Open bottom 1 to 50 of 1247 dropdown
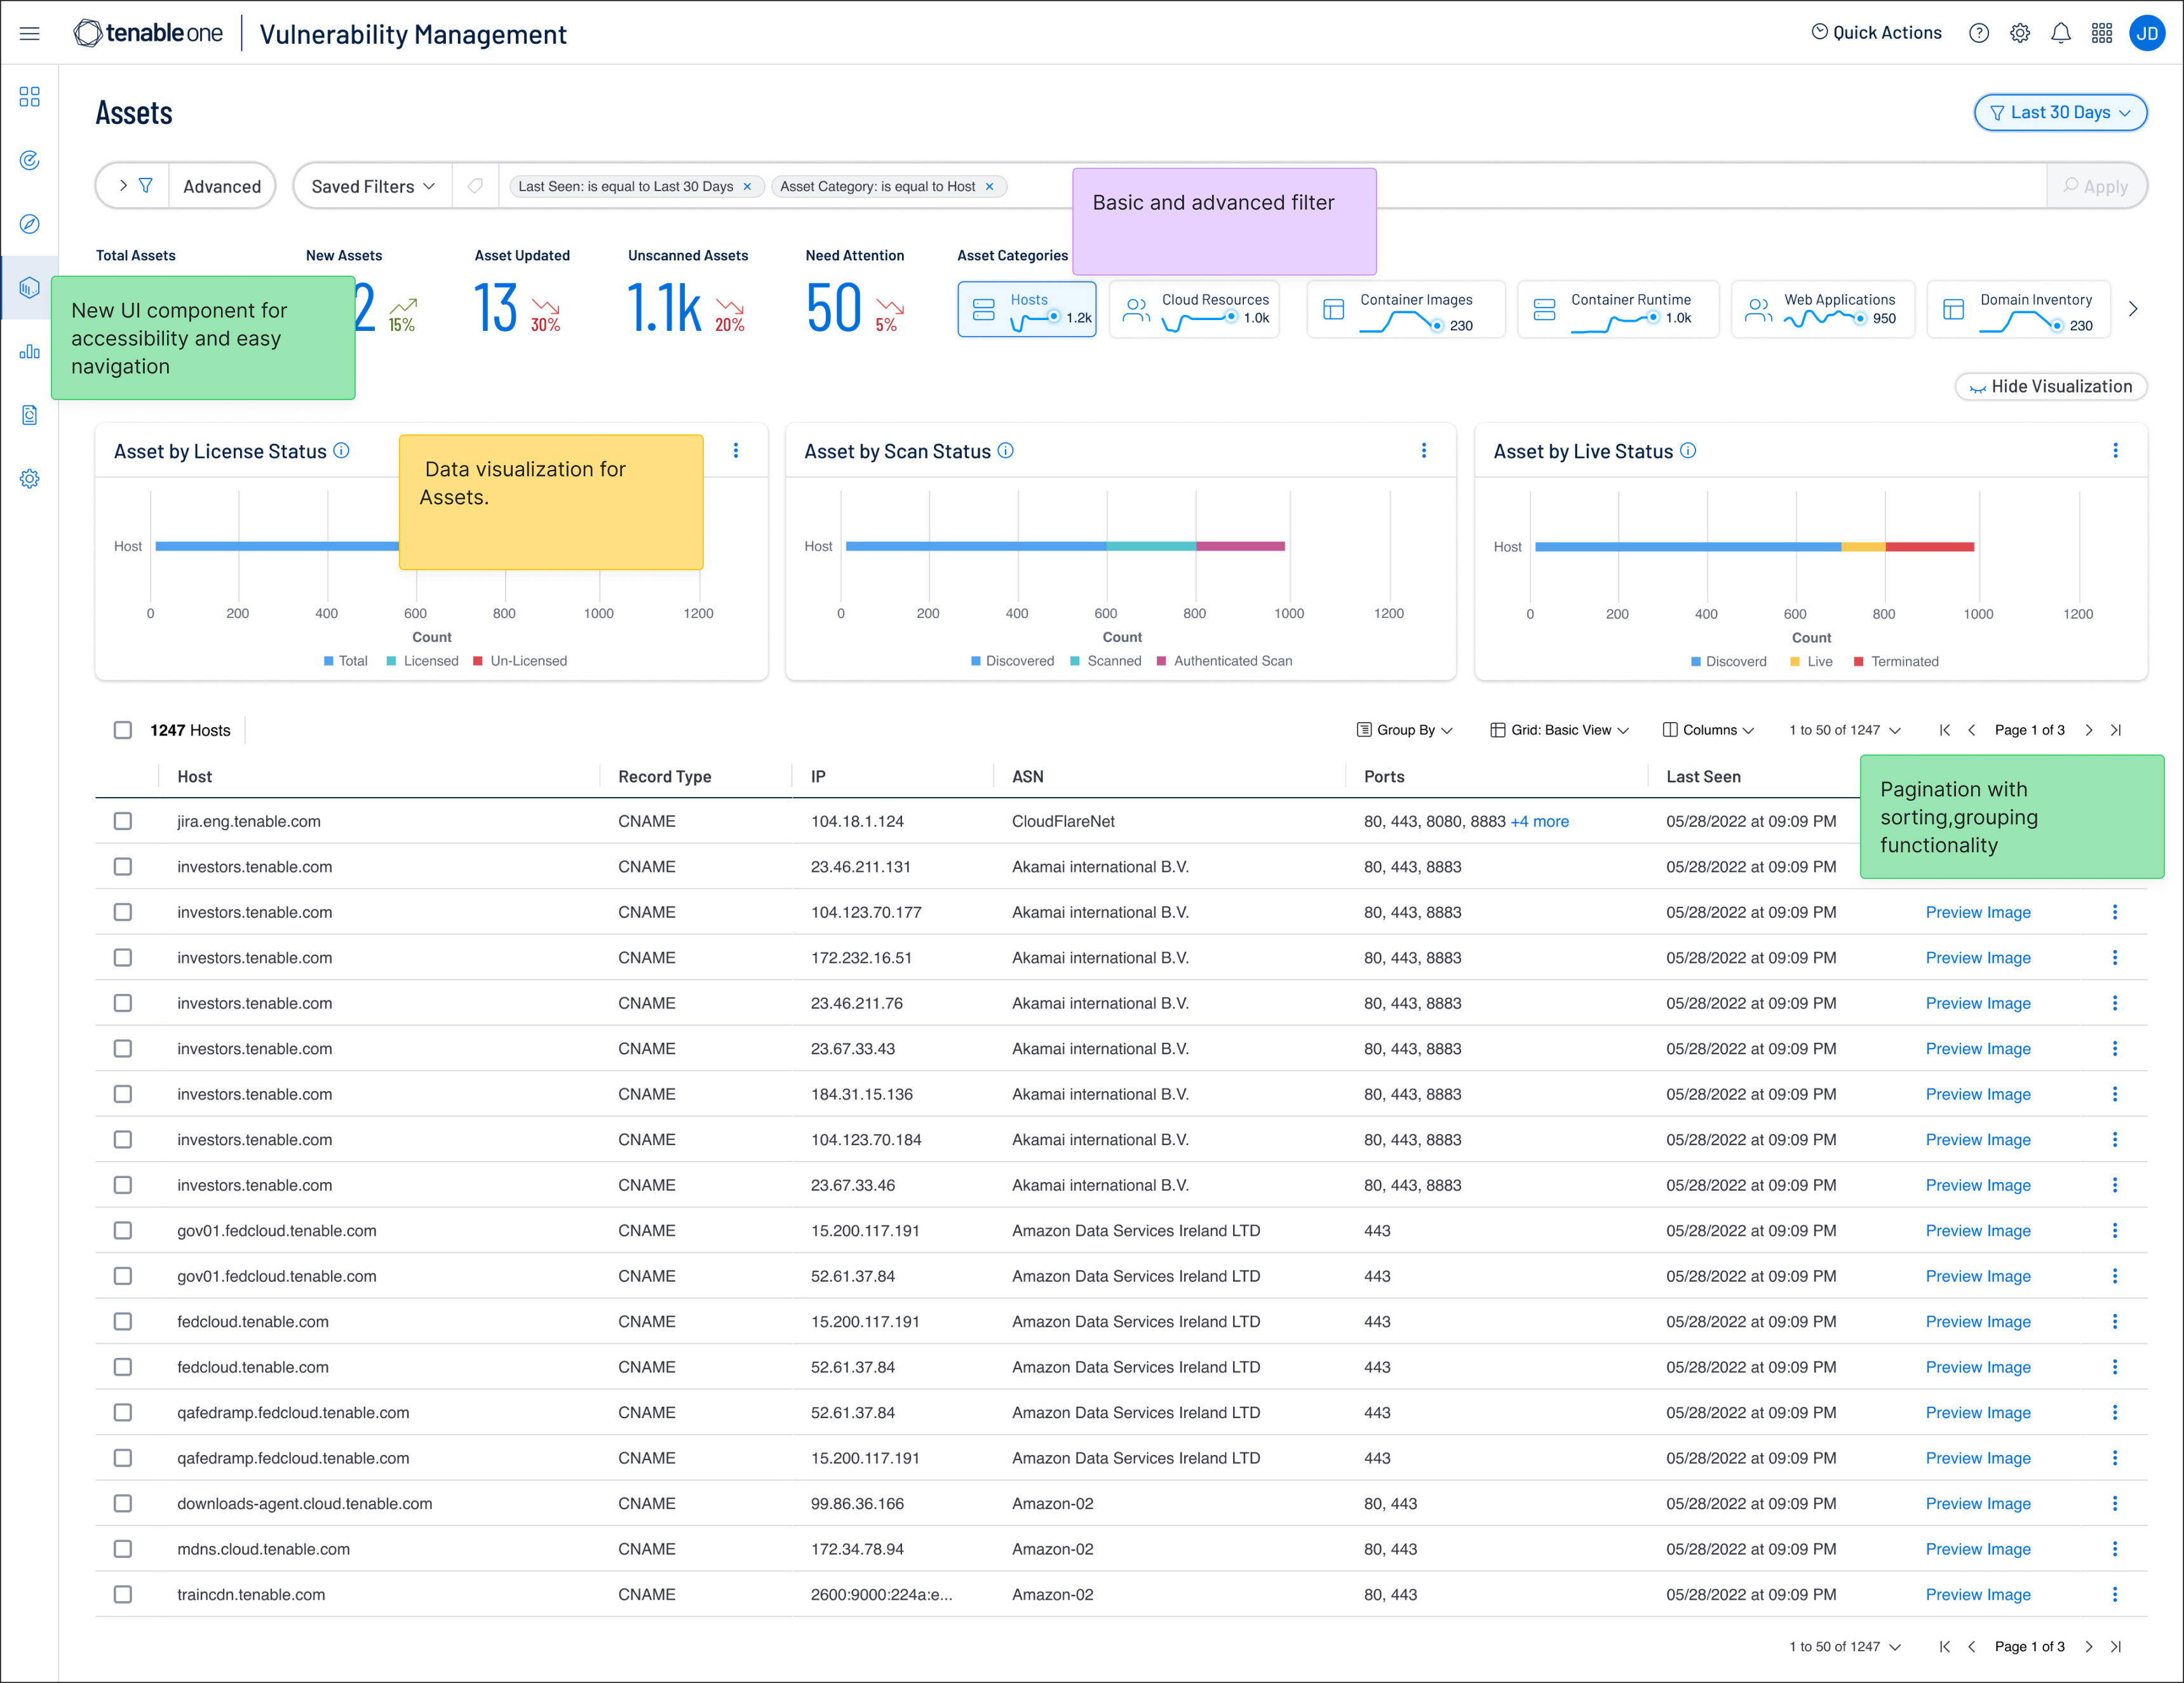 pyautogui.click(x=1845, y=1646)
